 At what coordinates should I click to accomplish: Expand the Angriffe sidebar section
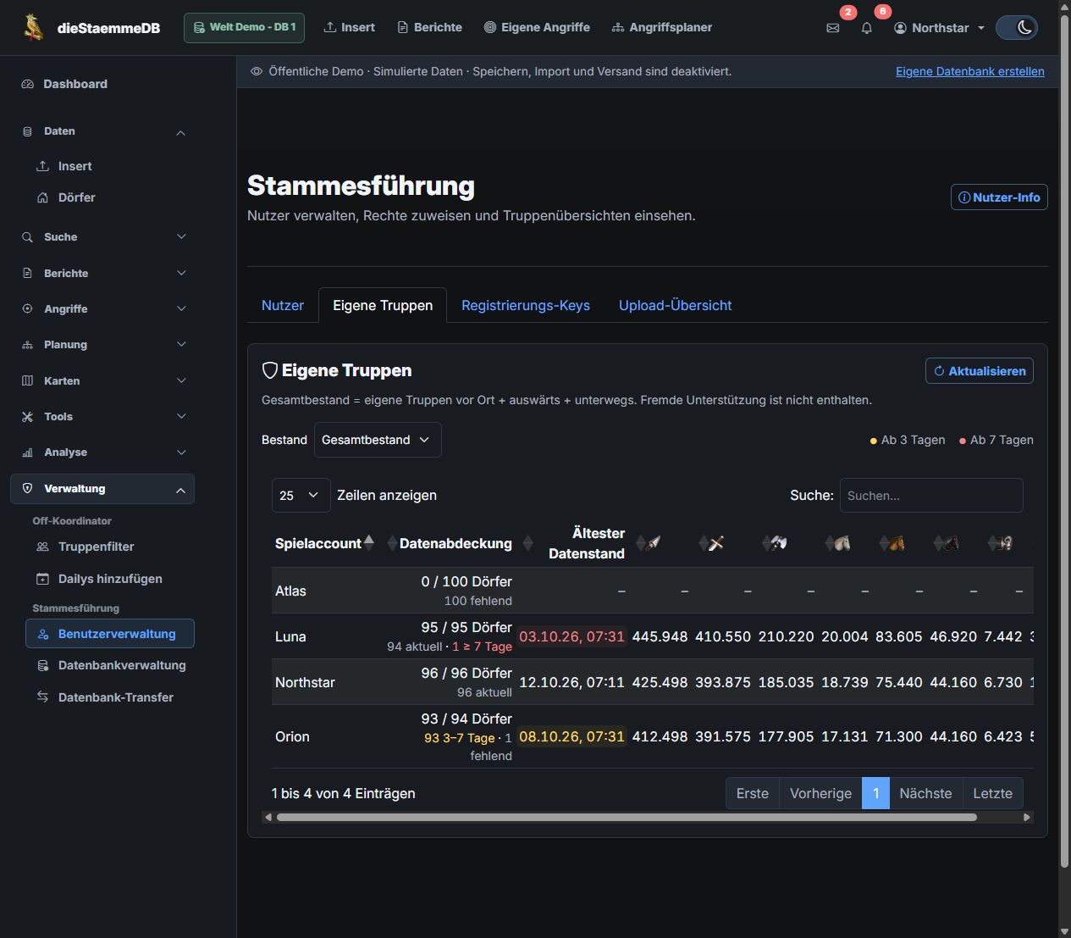pyautogui.click(x=102, y=309)
